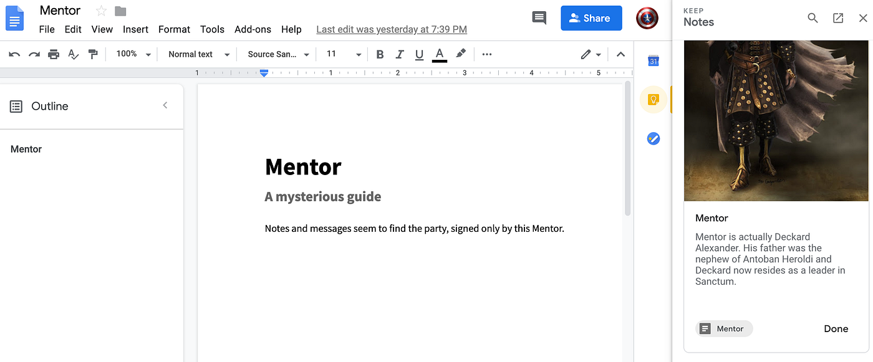Open the editing mode pencil dropdown

[x=591, y=54]
